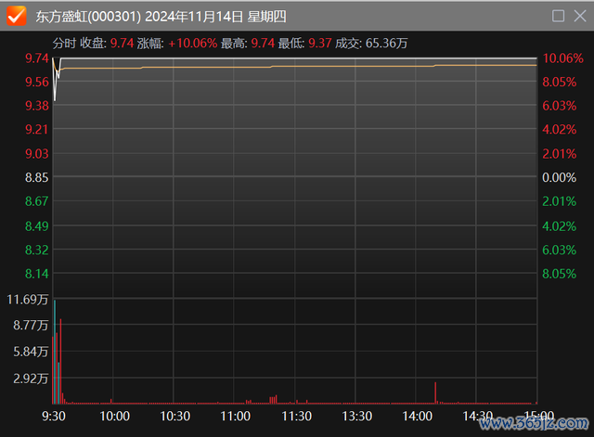Click the 8.14 price axis label
The image size is (594, 437).
coord(37,274)
